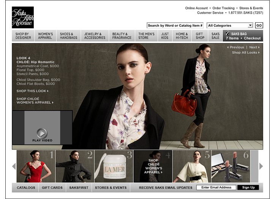
Task: Click Shop All Looks
Action: (x=246, y=53)
